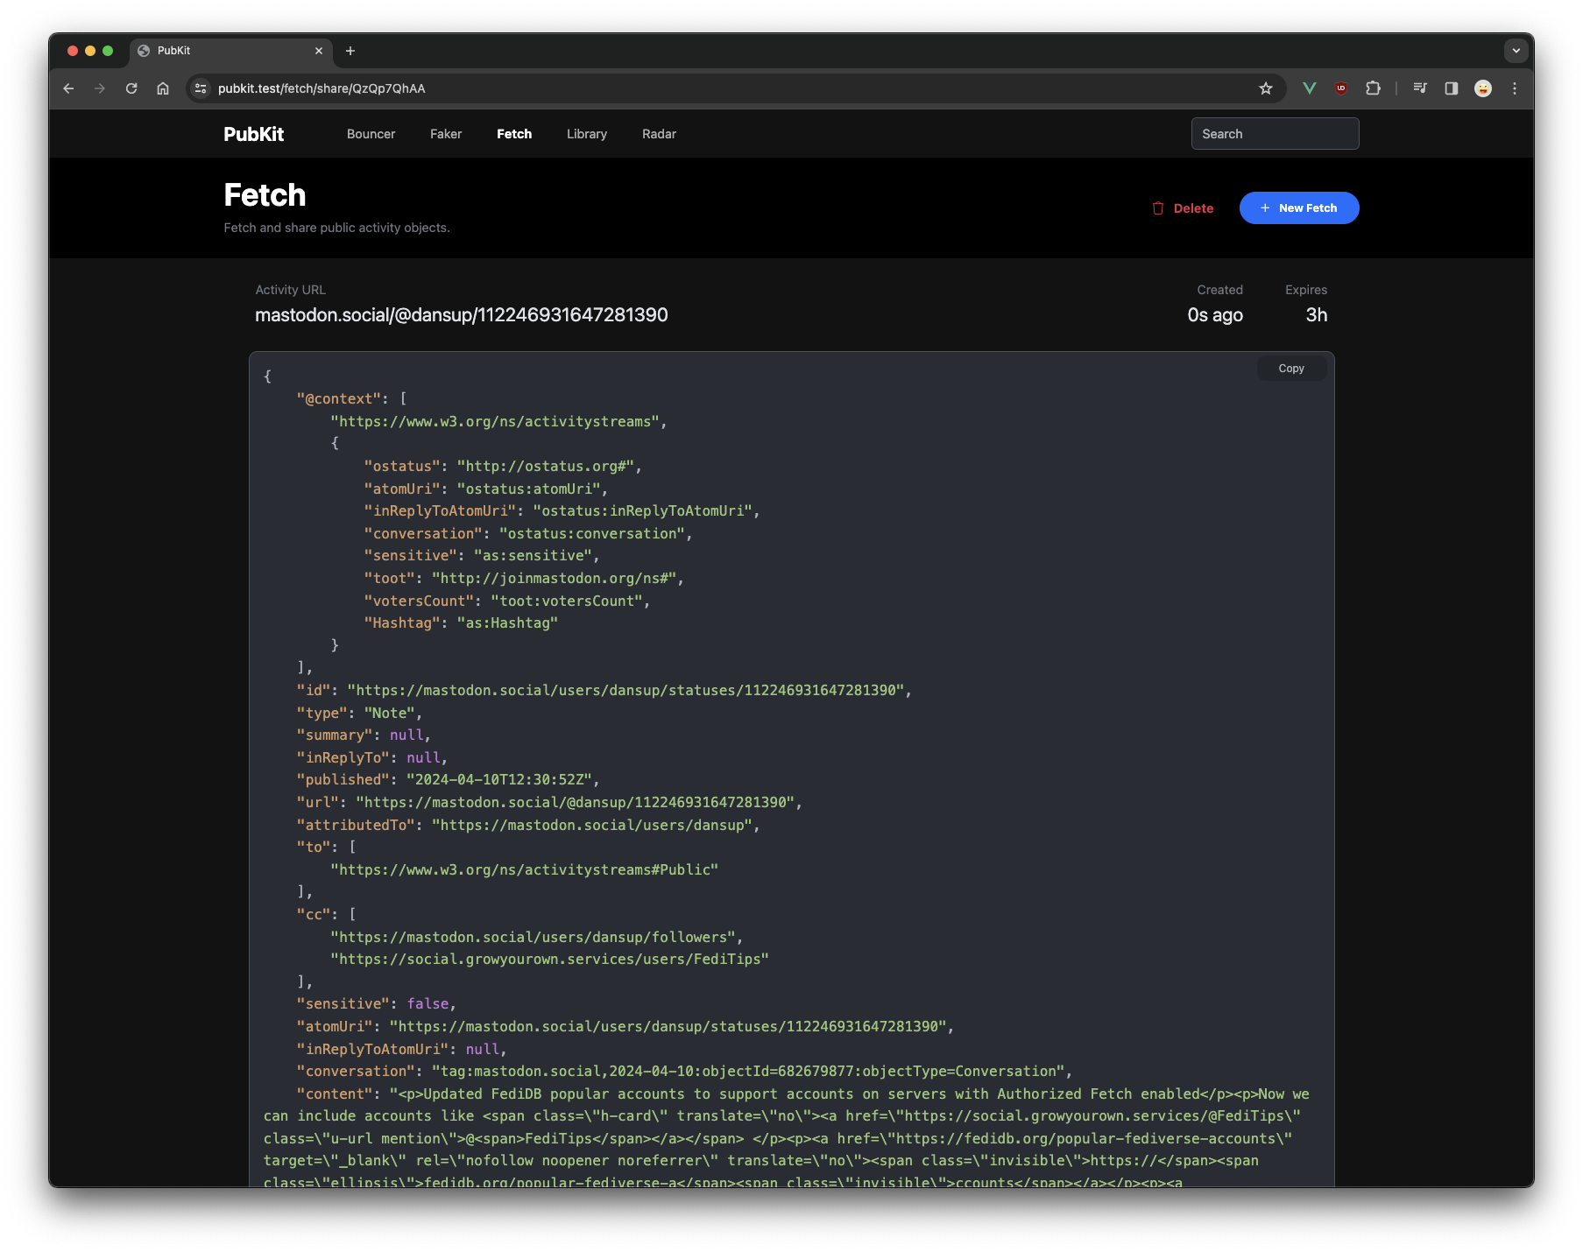Copy the JSON output
This screenshot has width=1583, height=1252.
pyautogui.click(x=1291, y=369)
